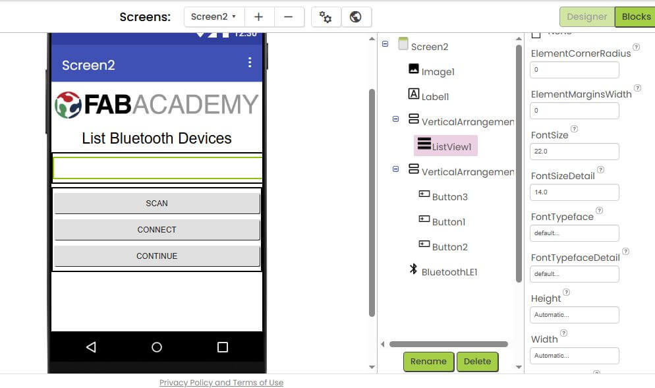Open the FontTypeface default dropdown
Image resolution: width=655 pixels, height=388 pixels.
(575, 233)
